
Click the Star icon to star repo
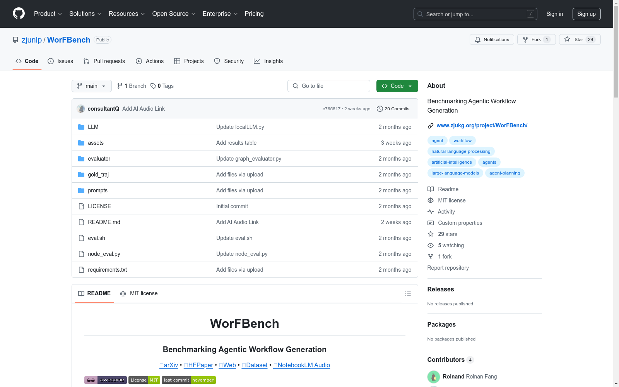click(x=567, y=39)
